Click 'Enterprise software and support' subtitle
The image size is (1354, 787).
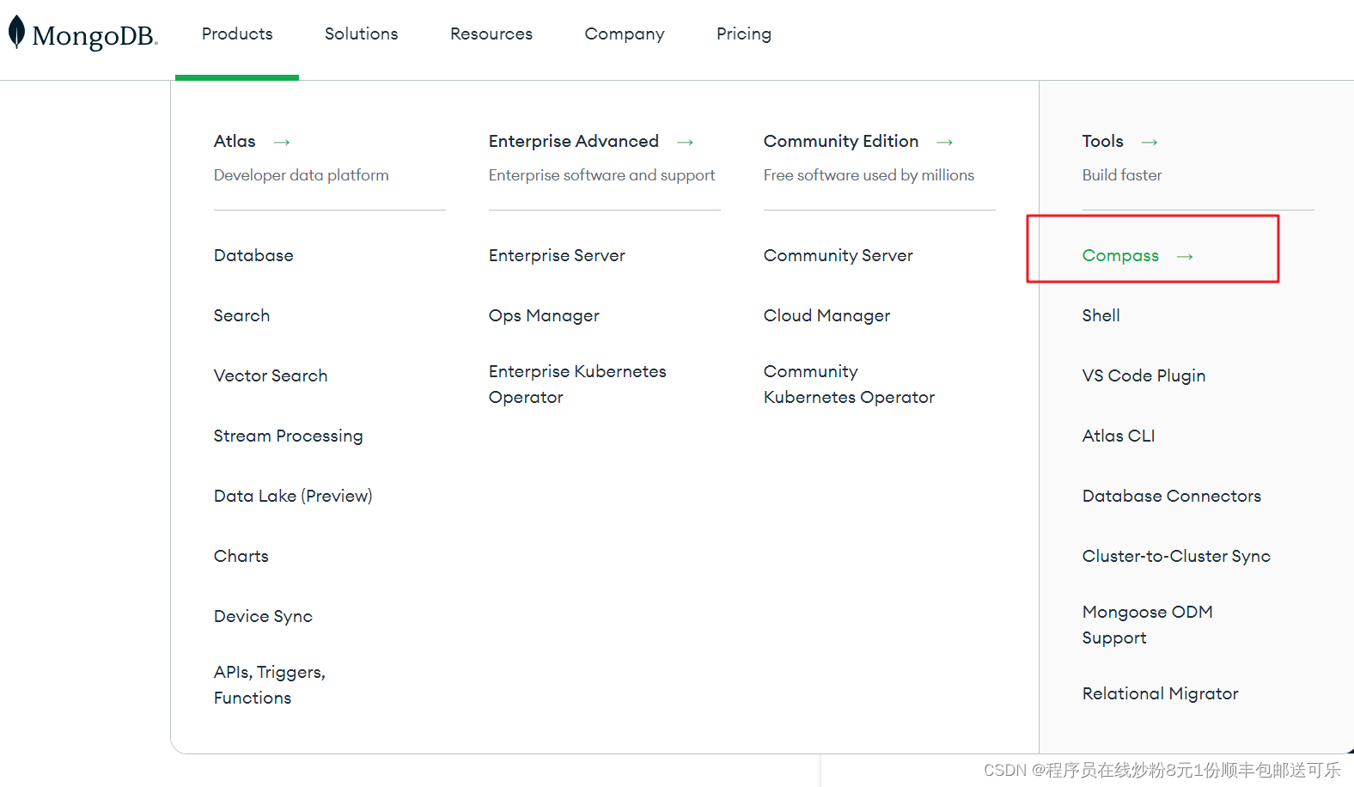(601, 175)
